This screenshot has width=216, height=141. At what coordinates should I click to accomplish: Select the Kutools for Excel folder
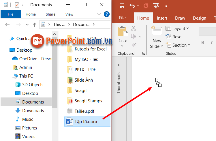click(87, 49)
